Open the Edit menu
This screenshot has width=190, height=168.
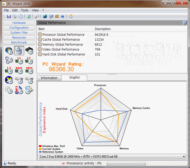click(x=15, y=10)
